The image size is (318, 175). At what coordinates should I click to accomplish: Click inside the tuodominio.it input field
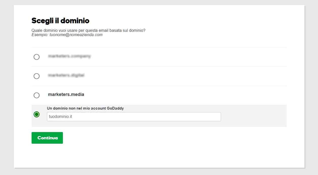click(134, 116)
